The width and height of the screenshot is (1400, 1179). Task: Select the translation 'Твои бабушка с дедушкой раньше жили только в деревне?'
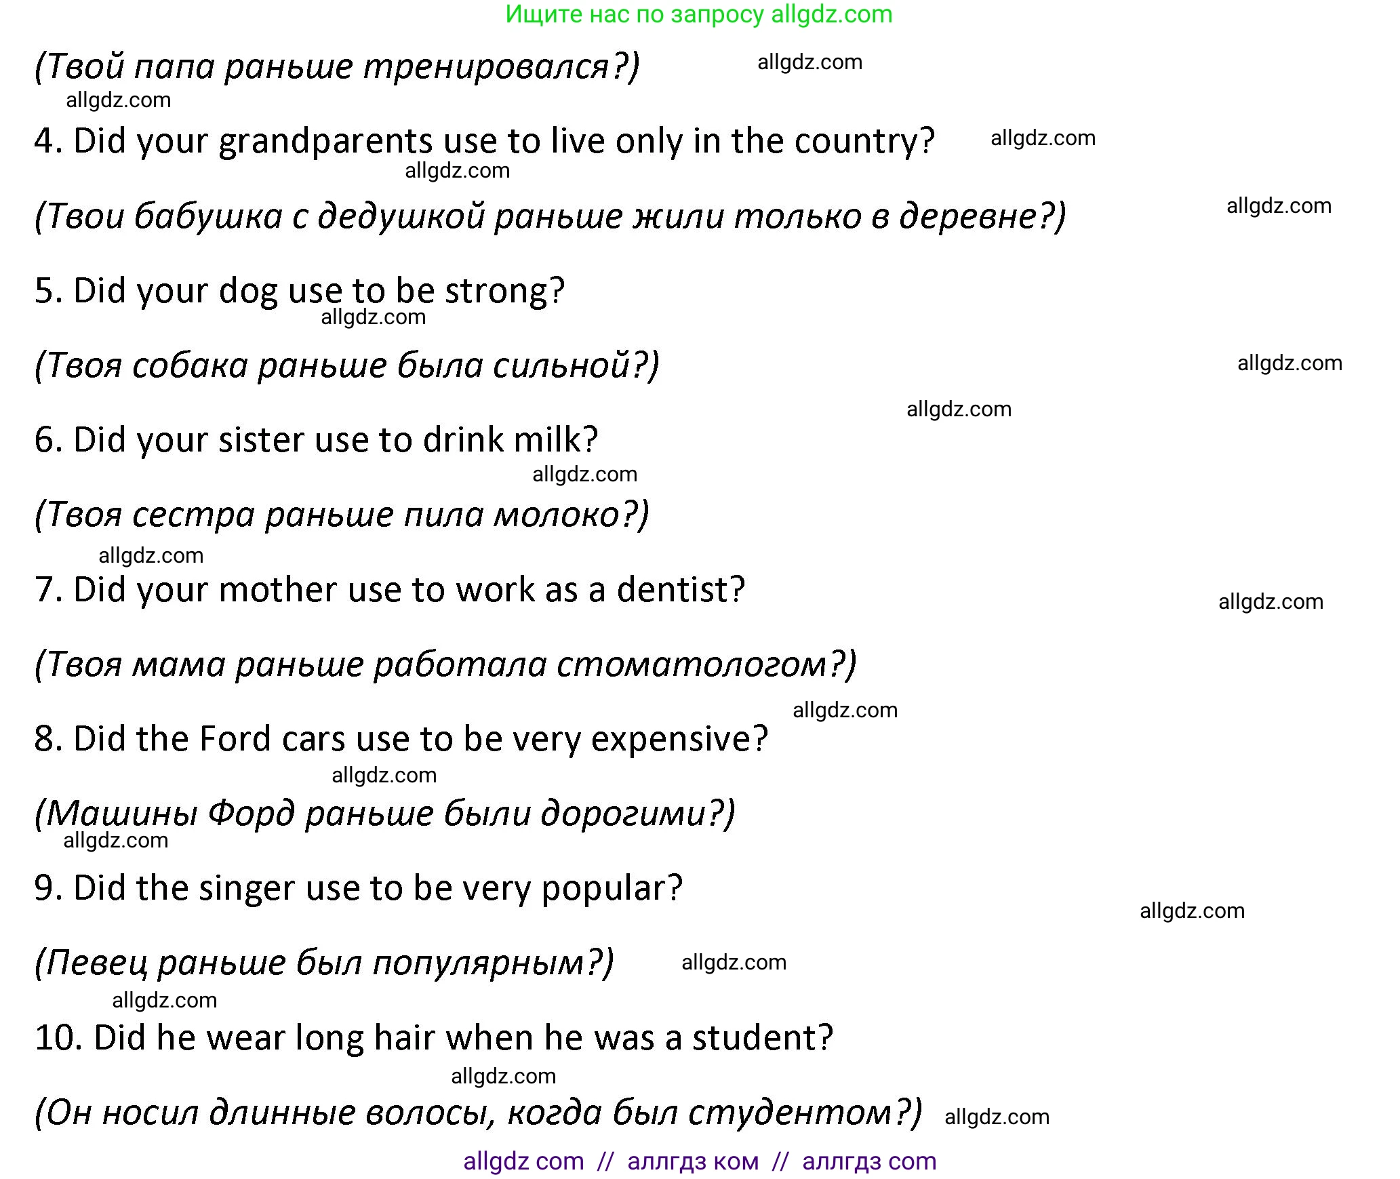coord(550,216)
